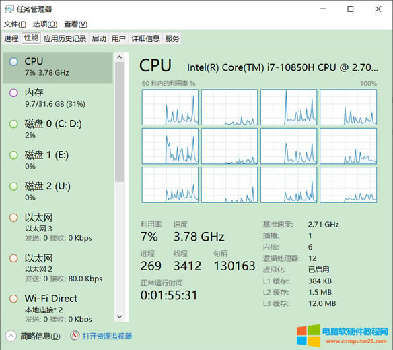Screen dimensions: 393x350
Task: Click the sidebar scroll down arrow
Action: click(x=120, y=316)
